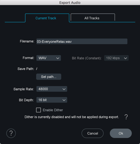Click the dither disabled status message
Viewport: 140px width, 144px height.
(x=72, y=117)
